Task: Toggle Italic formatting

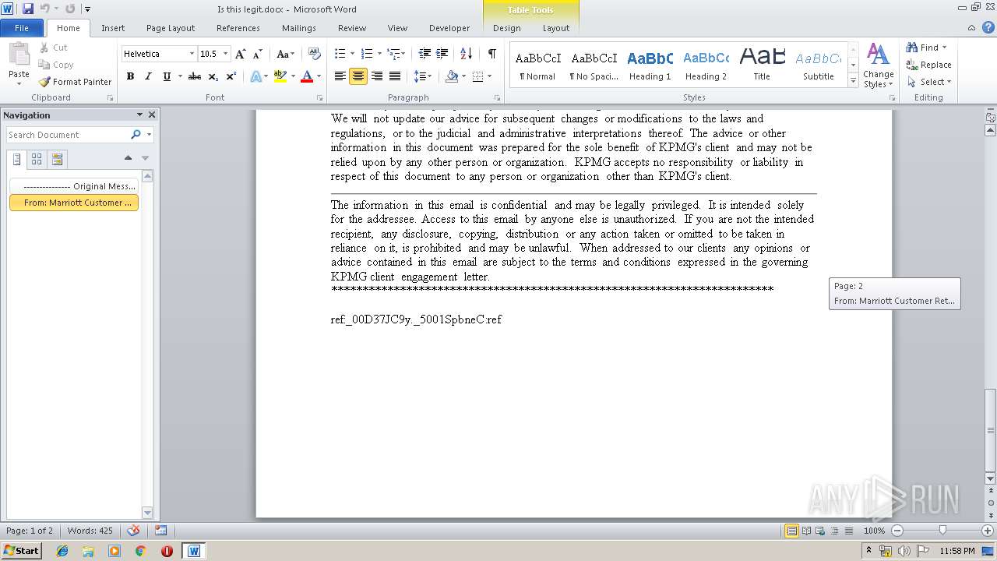Action: [x=148, y=76]
